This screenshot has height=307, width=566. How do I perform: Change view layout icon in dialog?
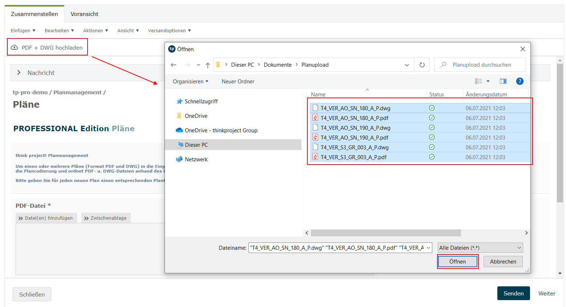[x=479, y=81]
